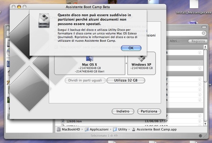
Task: Select the Windows XP partition box
Action: pyautogui.click(x=142, y=63)
